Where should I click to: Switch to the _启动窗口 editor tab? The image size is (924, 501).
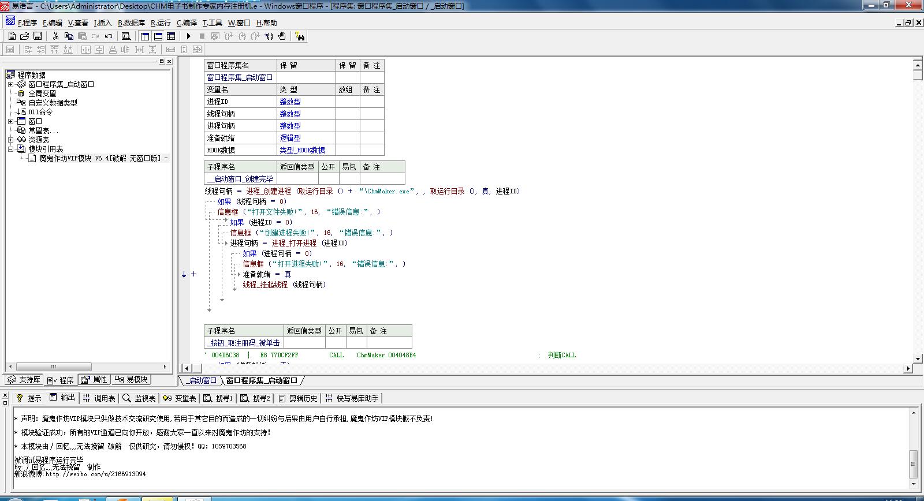pos(202,380)
